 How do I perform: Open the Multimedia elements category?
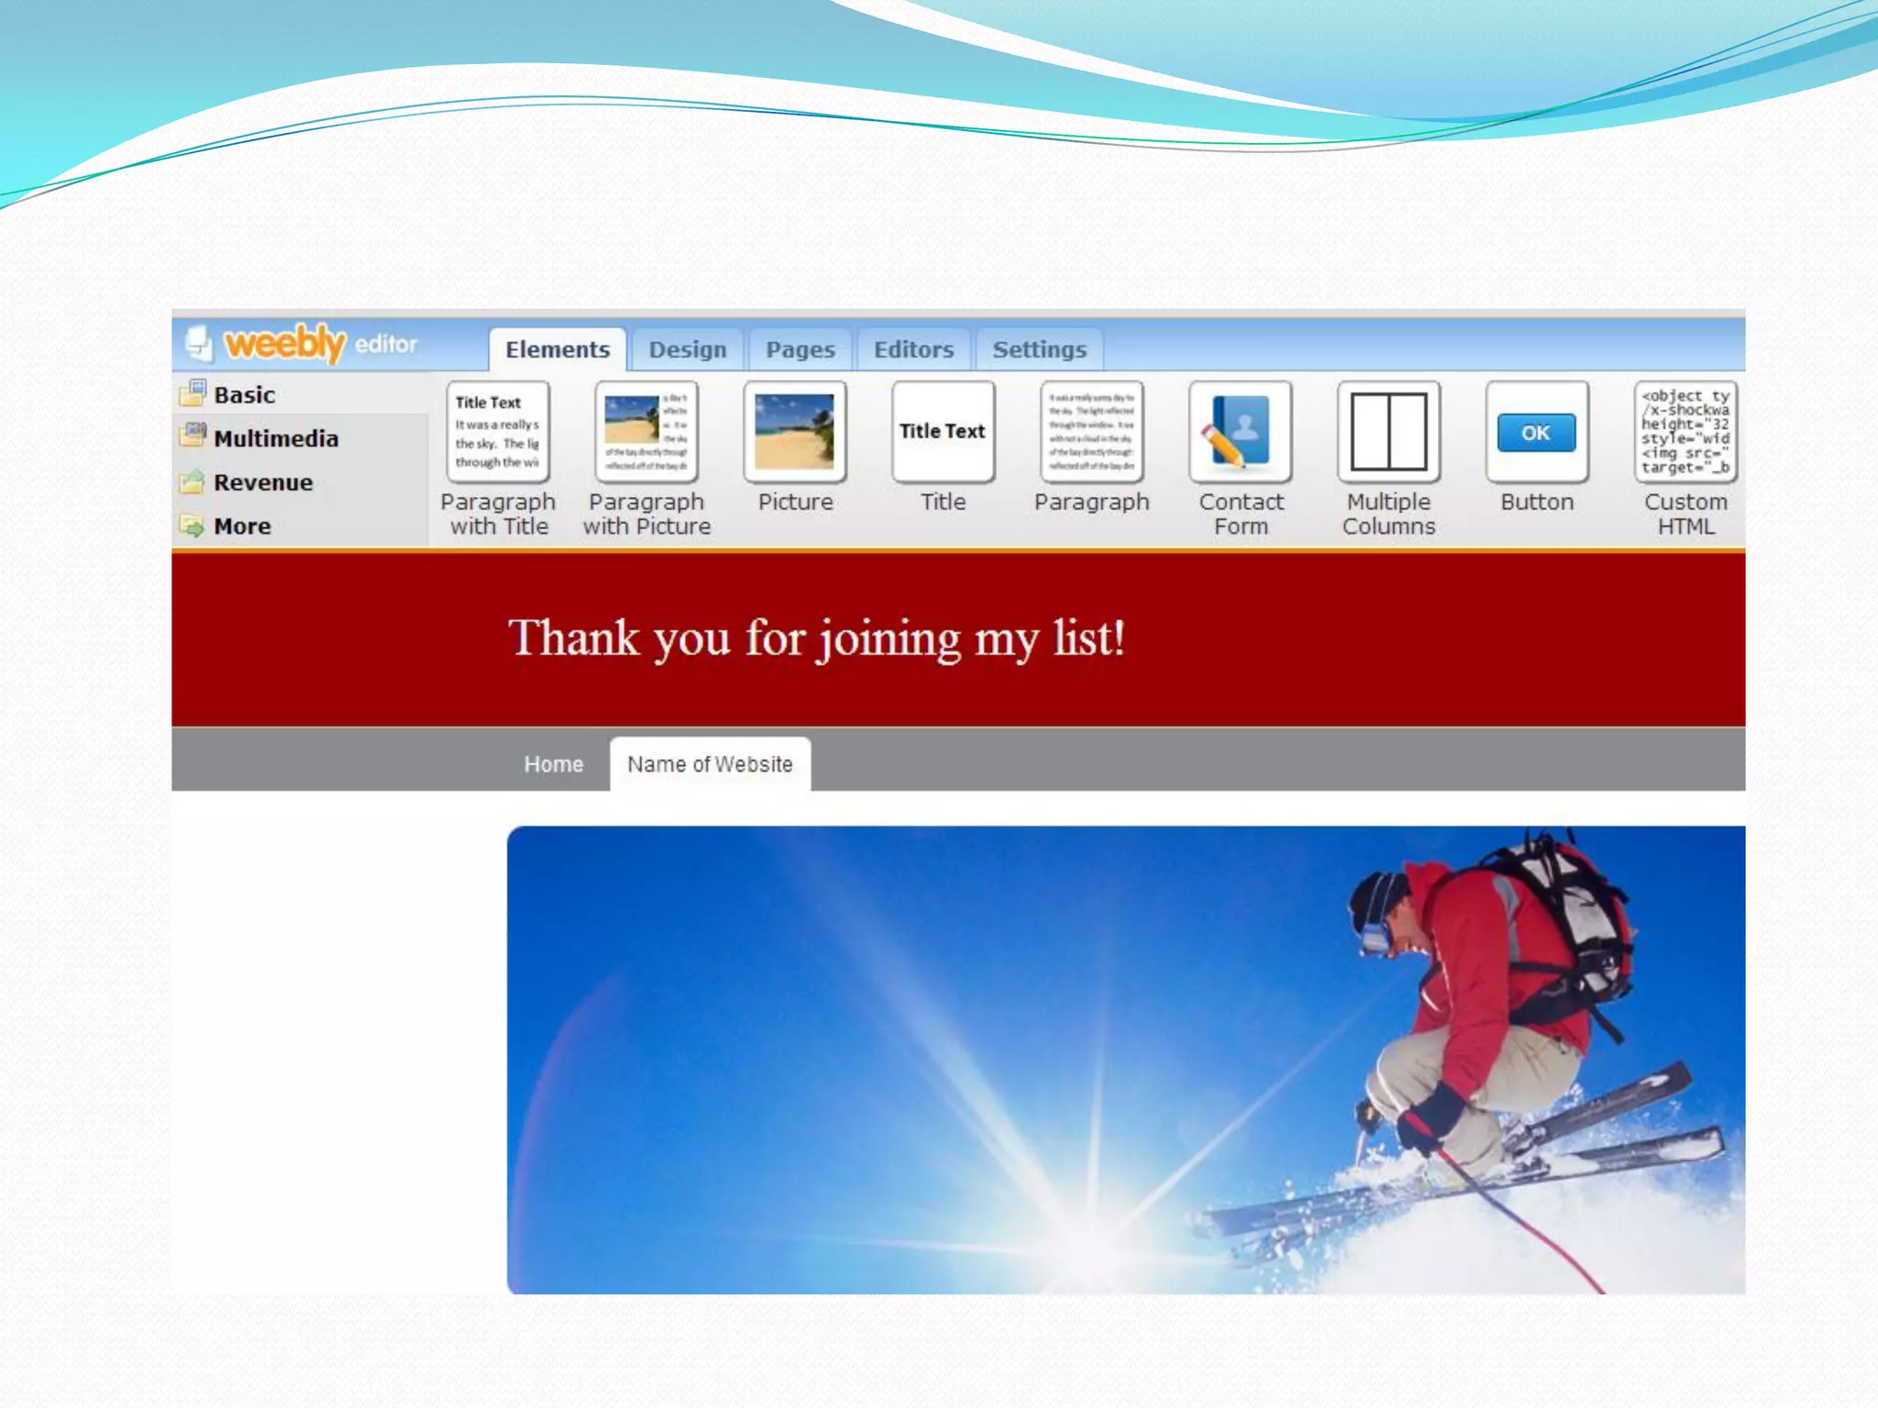point(275,439)
